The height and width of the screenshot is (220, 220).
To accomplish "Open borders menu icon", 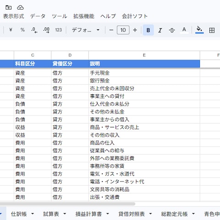I will click(x=212, y=30).
